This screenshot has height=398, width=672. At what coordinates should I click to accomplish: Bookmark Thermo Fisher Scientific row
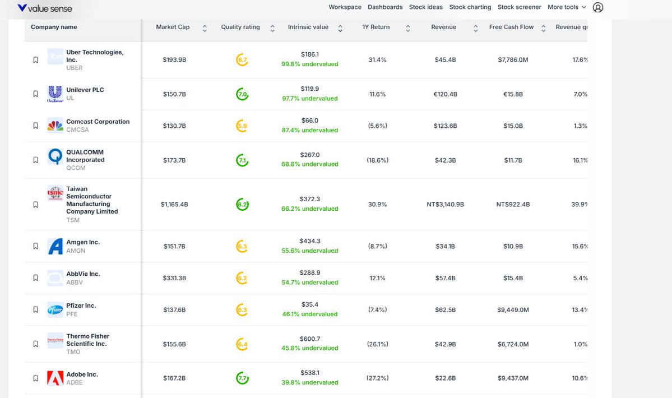tap(35, 344)
